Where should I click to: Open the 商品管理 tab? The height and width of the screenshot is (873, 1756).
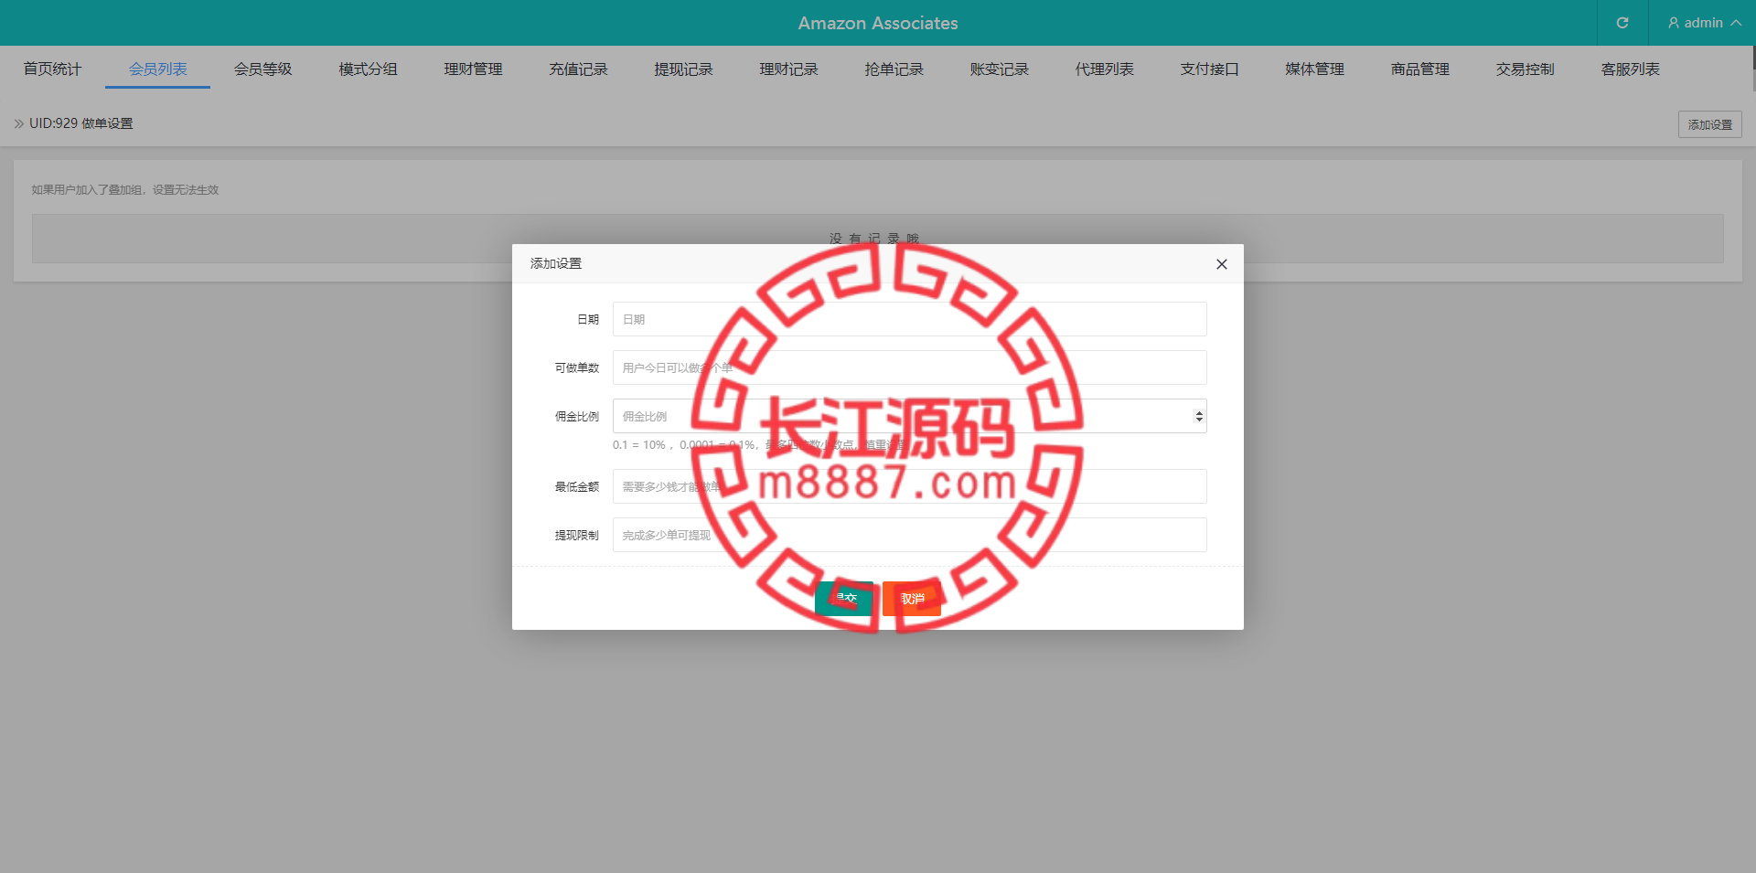[1419, 69]
